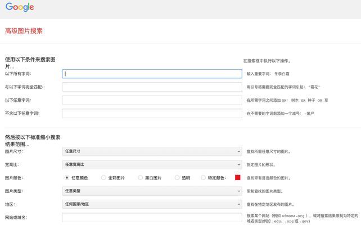Click the 不含以下任意字词 input field
361x225 pixels.
click(152, 113)
